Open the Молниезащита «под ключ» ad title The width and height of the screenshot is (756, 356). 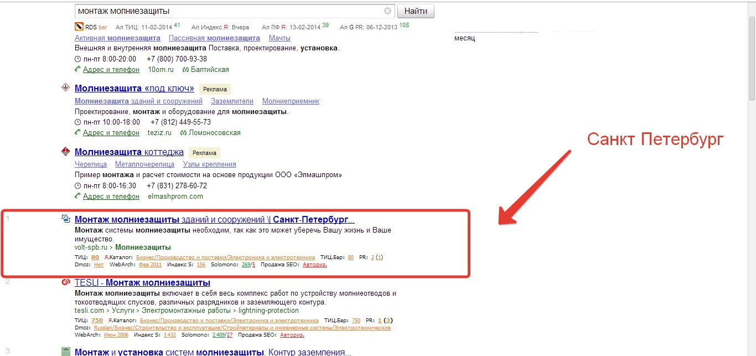click(x=134, y=89)
